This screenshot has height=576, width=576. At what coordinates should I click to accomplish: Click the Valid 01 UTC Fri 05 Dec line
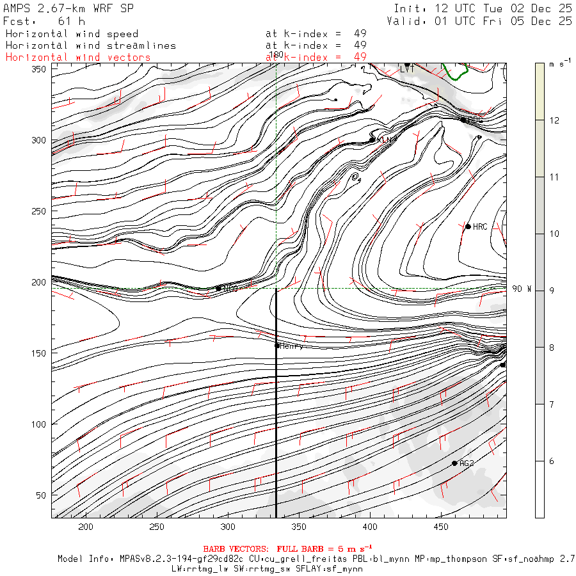[479, 21]
